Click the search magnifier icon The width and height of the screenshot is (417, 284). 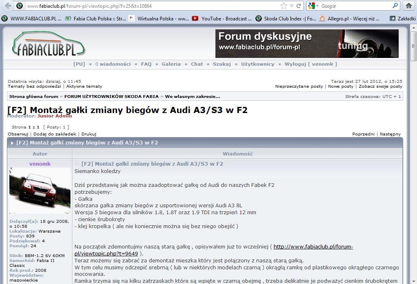[395, 6]
